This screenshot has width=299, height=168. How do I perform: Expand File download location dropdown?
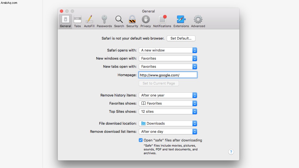coord(168,123)
